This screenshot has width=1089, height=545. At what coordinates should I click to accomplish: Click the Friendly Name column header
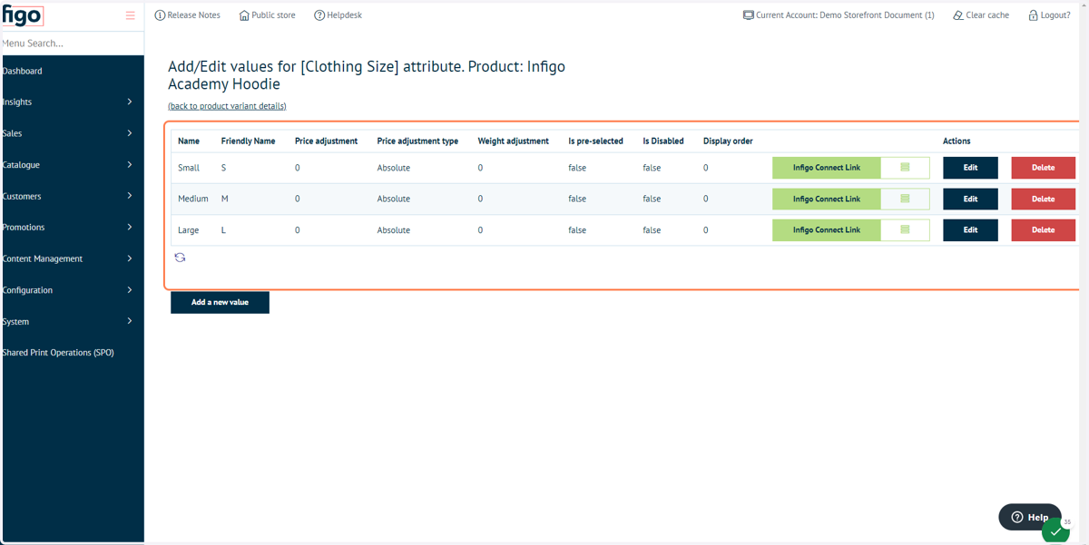coord(248,141)
